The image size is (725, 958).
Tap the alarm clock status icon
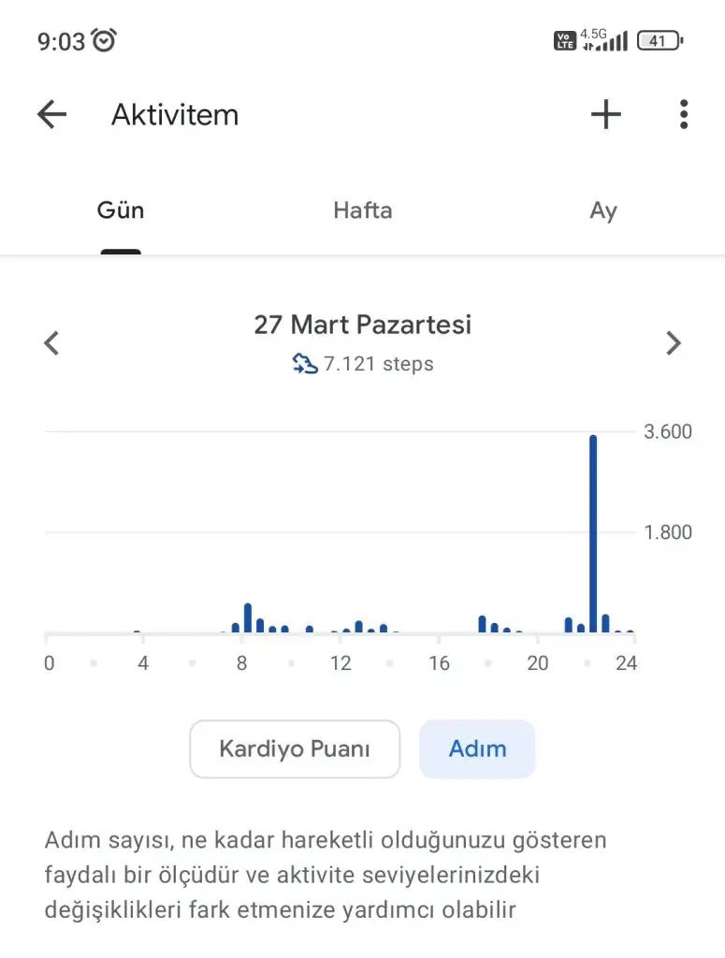click(x=104, y=40)
